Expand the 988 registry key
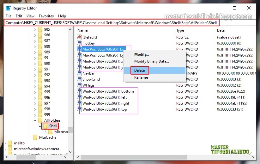Viewport: 260px width, 164px height. coord(35,46)
